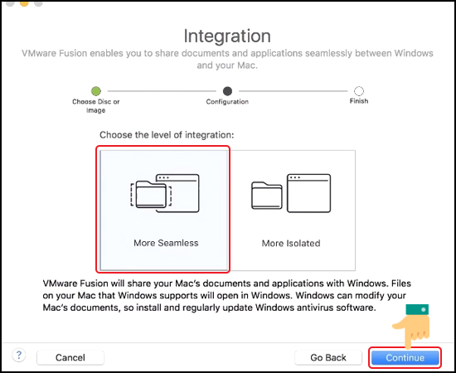Click the Finish step circle
The width and height of the screenshot is (456, 373).
coord(359,91)
